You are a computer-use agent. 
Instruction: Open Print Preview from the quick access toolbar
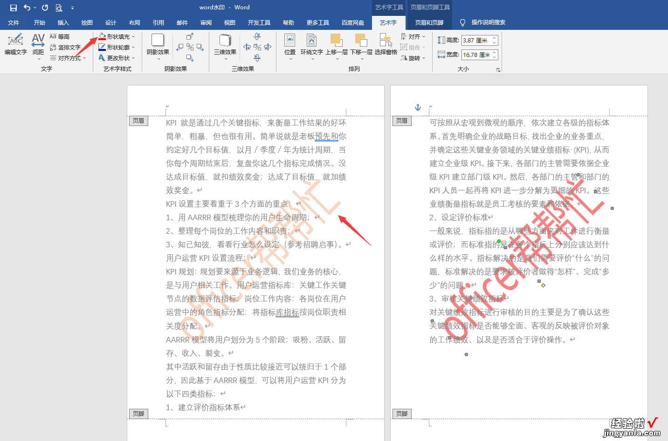point(59,7)
